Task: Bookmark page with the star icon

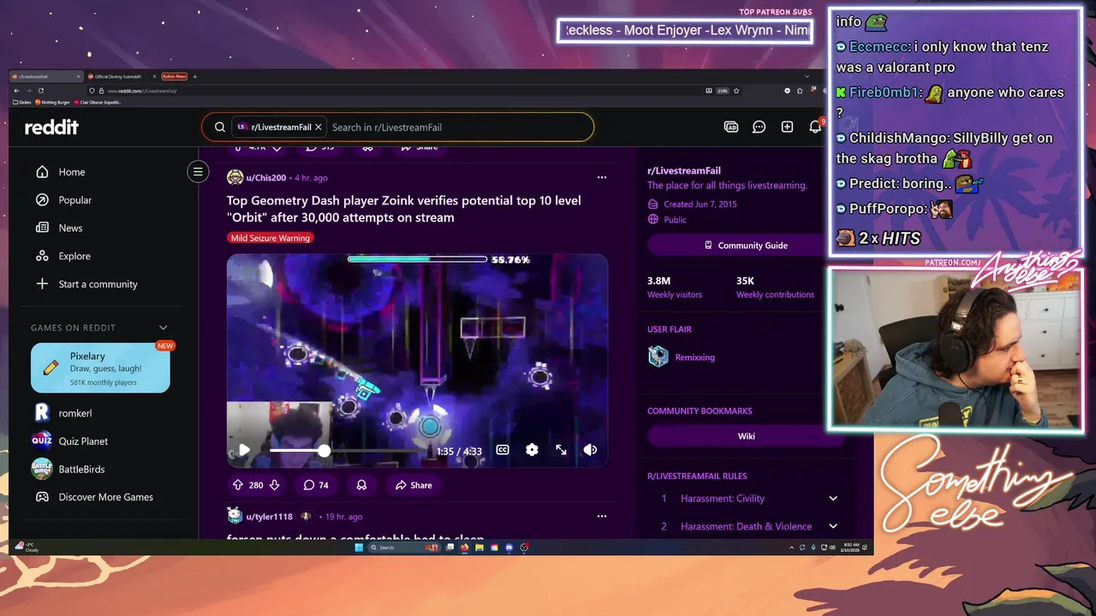Action: [736, 90]
